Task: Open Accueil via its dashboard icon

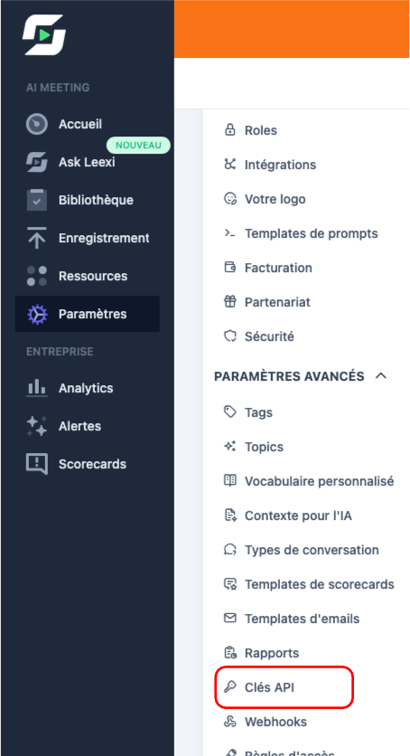Action: coord(36,124)
